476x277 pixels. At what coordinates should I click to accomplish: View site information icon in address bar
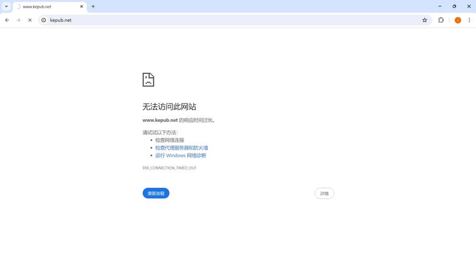pos(44,20)
